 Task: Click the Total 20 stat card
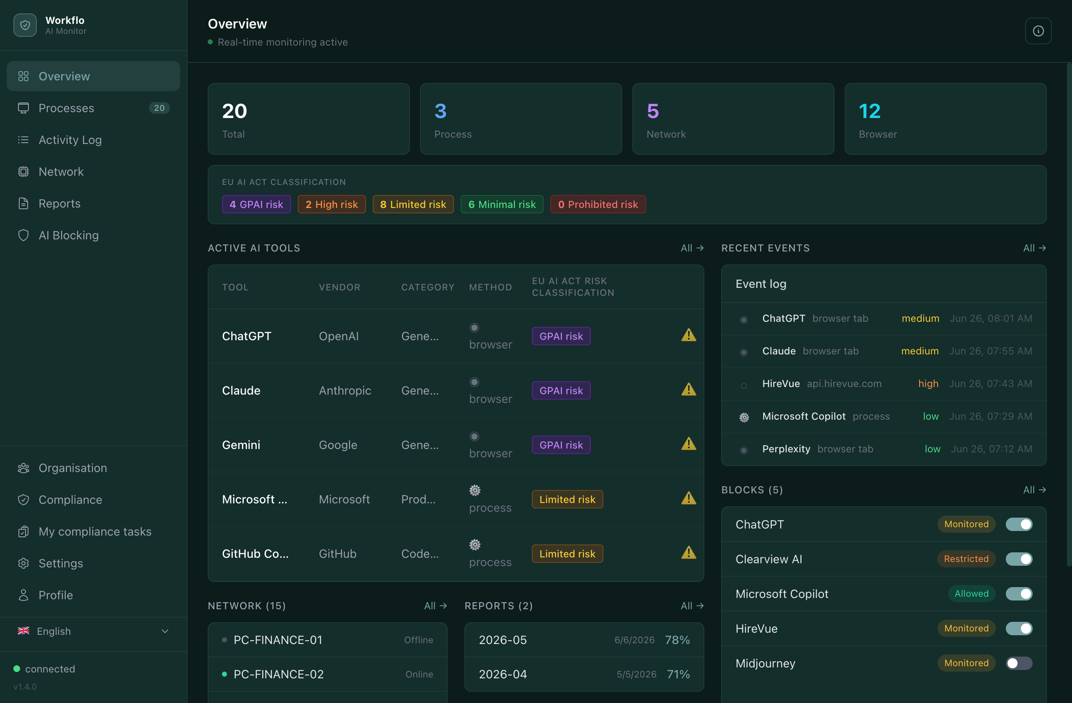click(x=309, y=119)
